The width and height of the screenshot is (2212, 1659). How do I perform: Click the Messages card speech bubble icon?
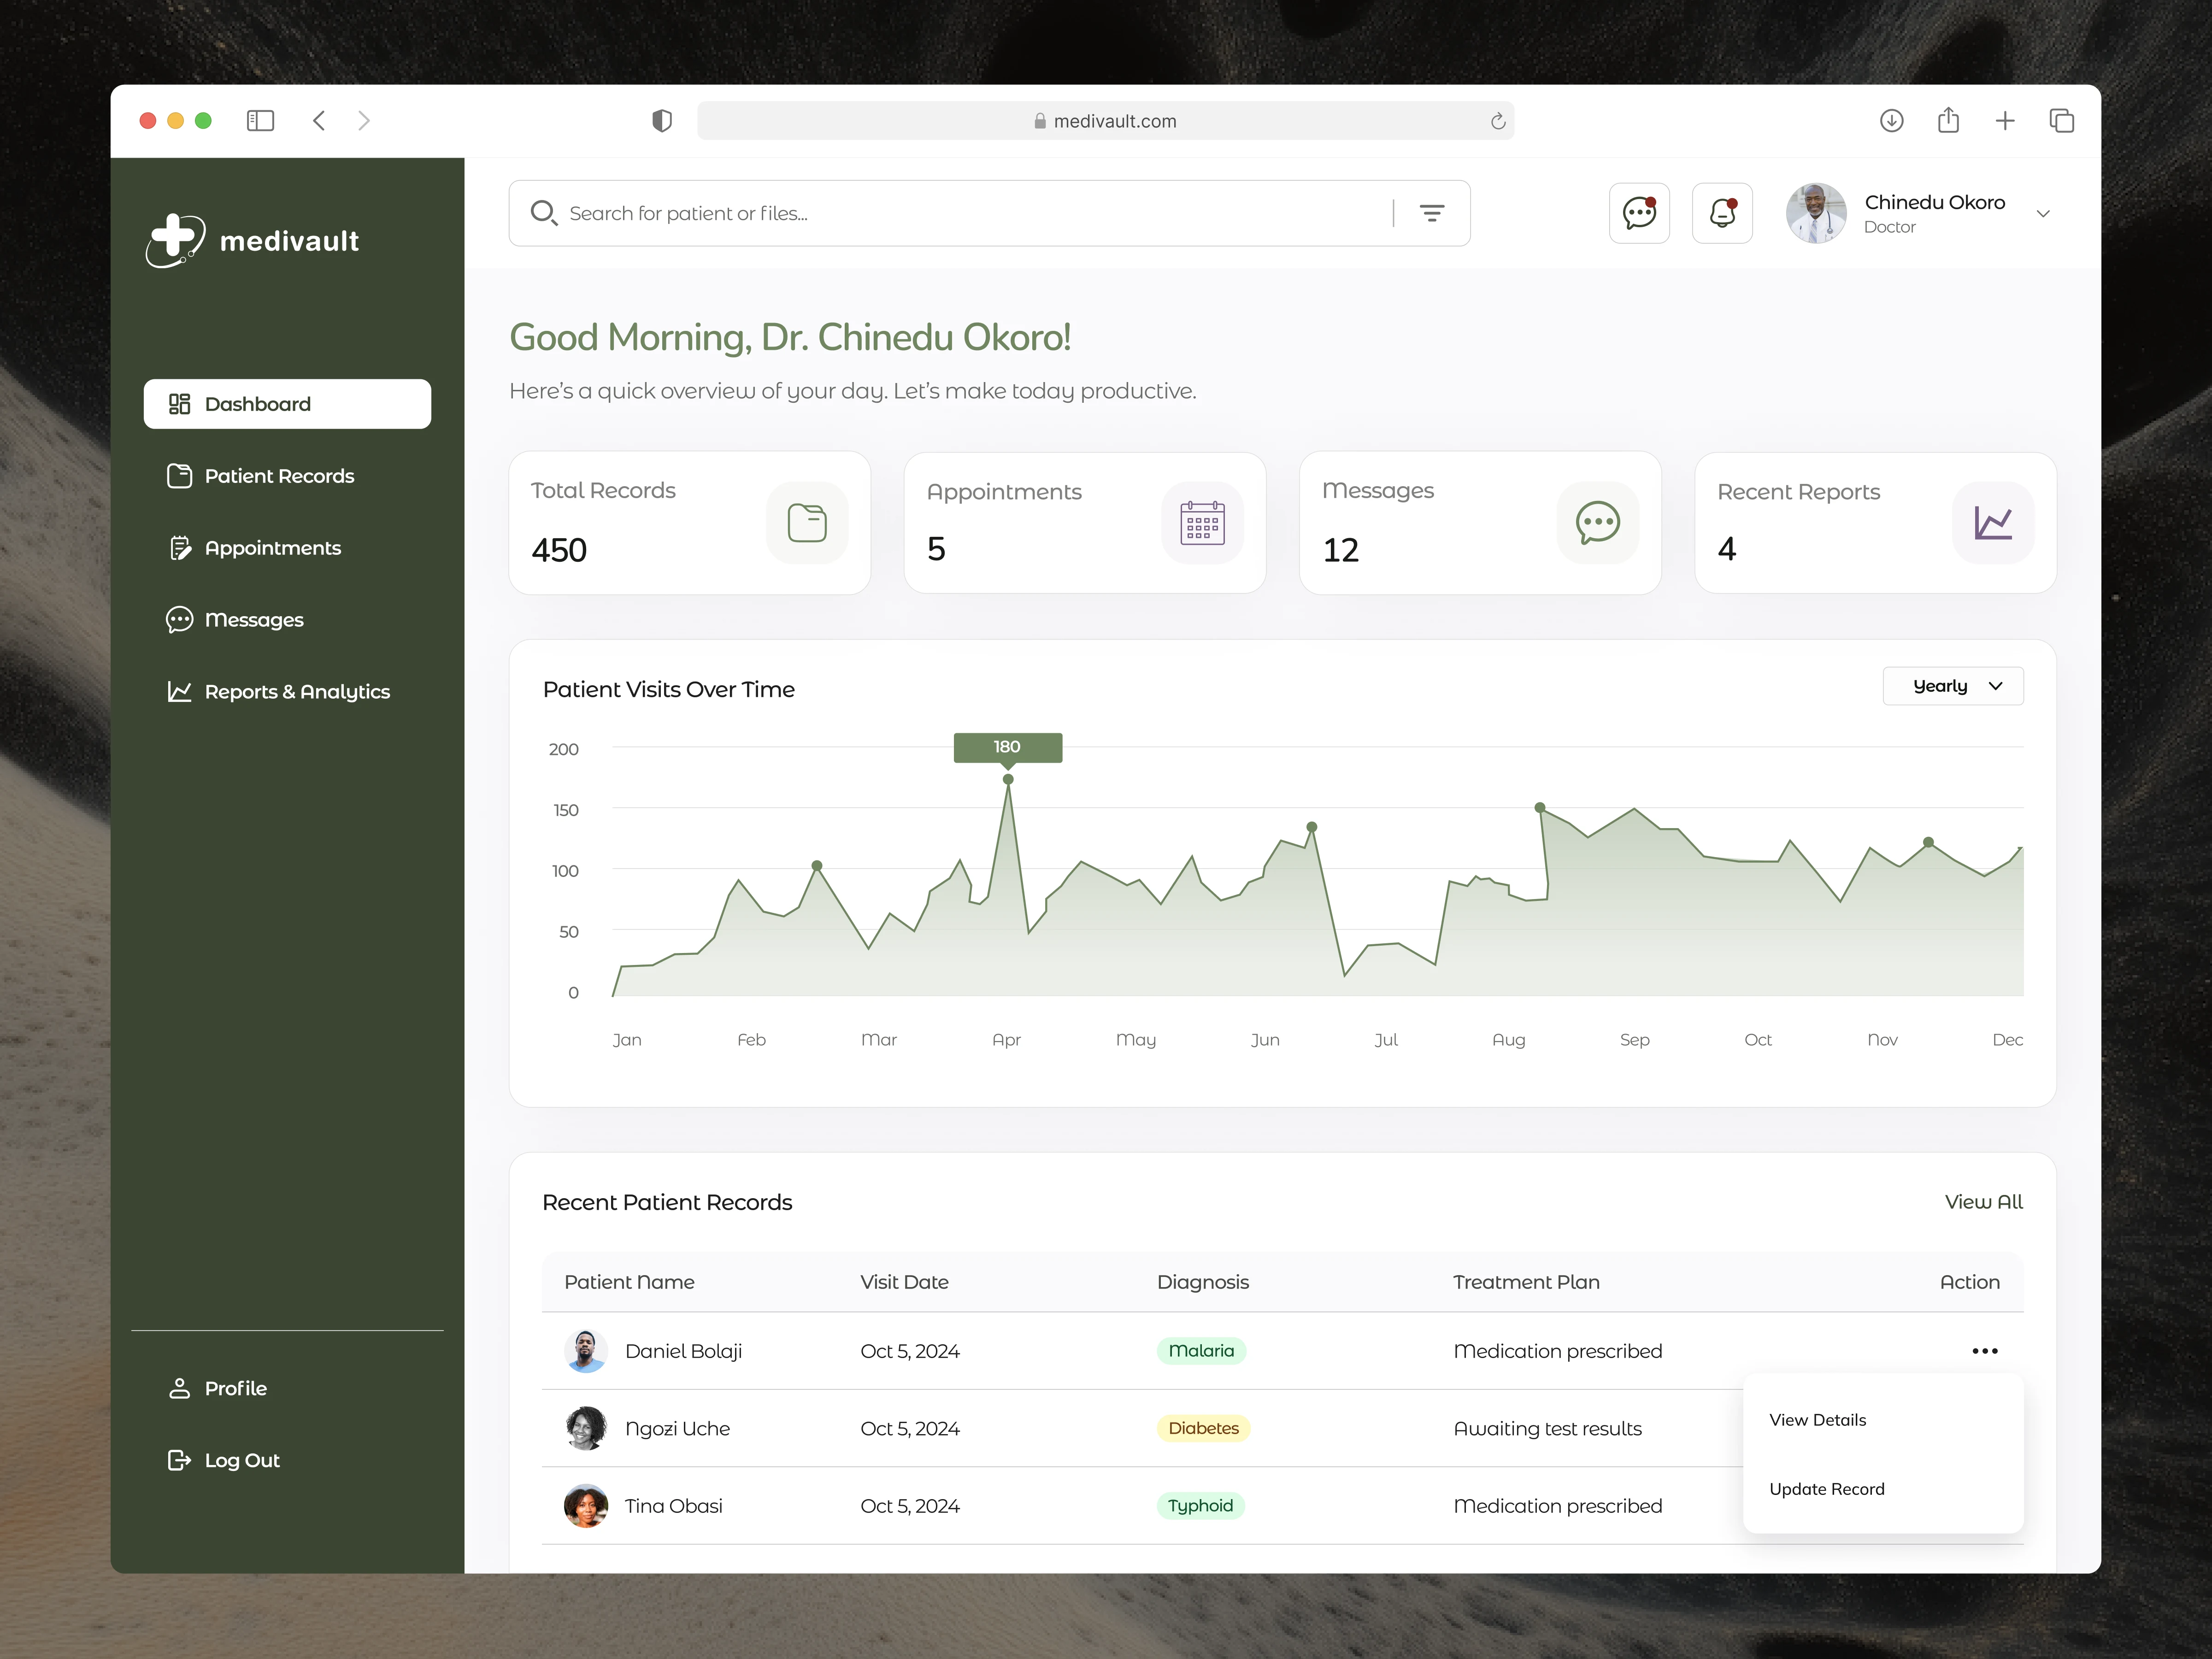point(1597,523)
